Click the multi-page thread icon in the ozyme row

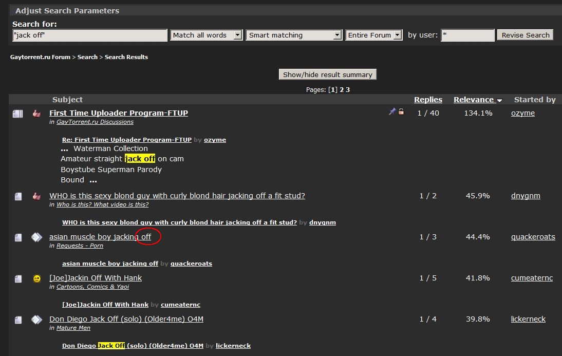pos(18,114)
